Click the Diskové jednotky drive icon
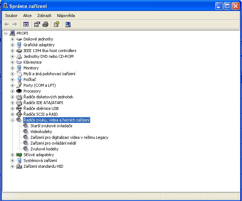The image size is (242, 201). (x=19, y=39)
